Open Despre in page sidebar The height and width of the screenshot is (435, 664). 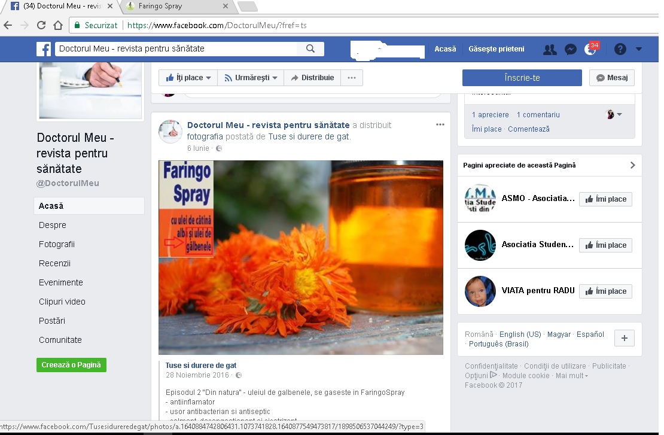[53, 225]
